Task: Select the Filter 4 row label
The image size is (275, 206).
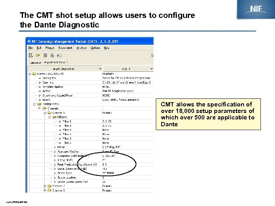Action: [67, 134]
